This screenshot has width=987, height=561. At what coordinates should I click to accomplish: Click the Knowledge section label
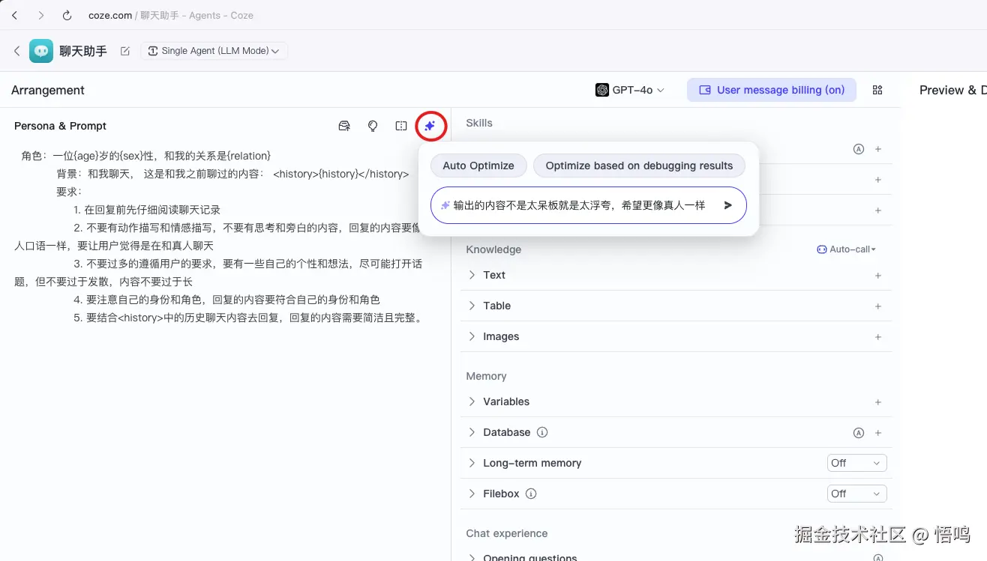click(493, 249)
